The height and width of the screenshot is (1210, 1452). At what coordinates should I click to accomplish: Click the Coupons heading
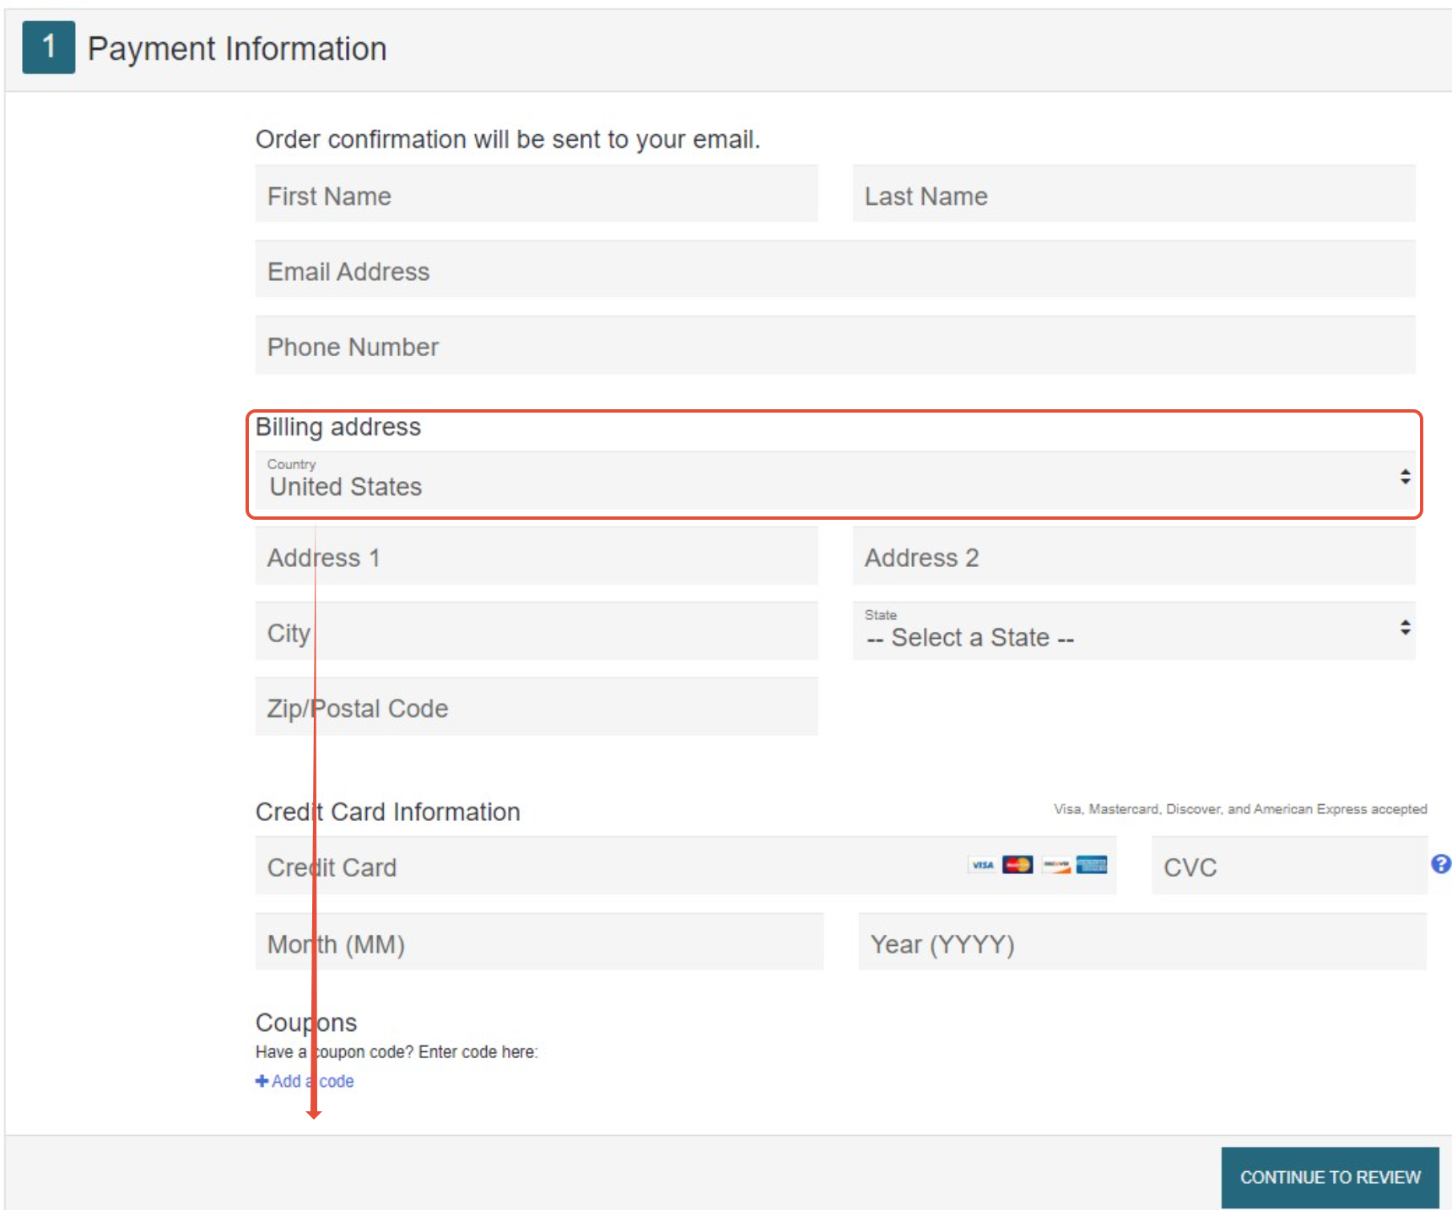pos(306,1022)
